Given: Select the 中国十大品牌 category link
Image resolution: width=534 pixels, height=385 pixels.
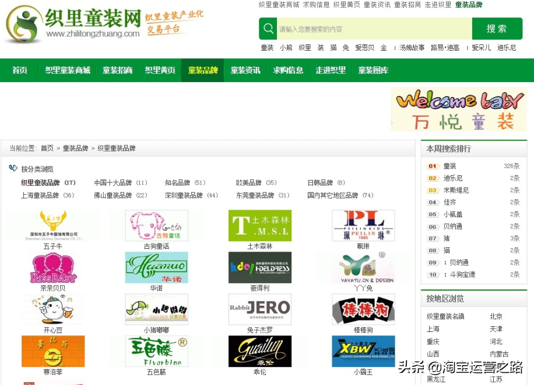Looking at the screenshot, I should click(x=113, y=183).
